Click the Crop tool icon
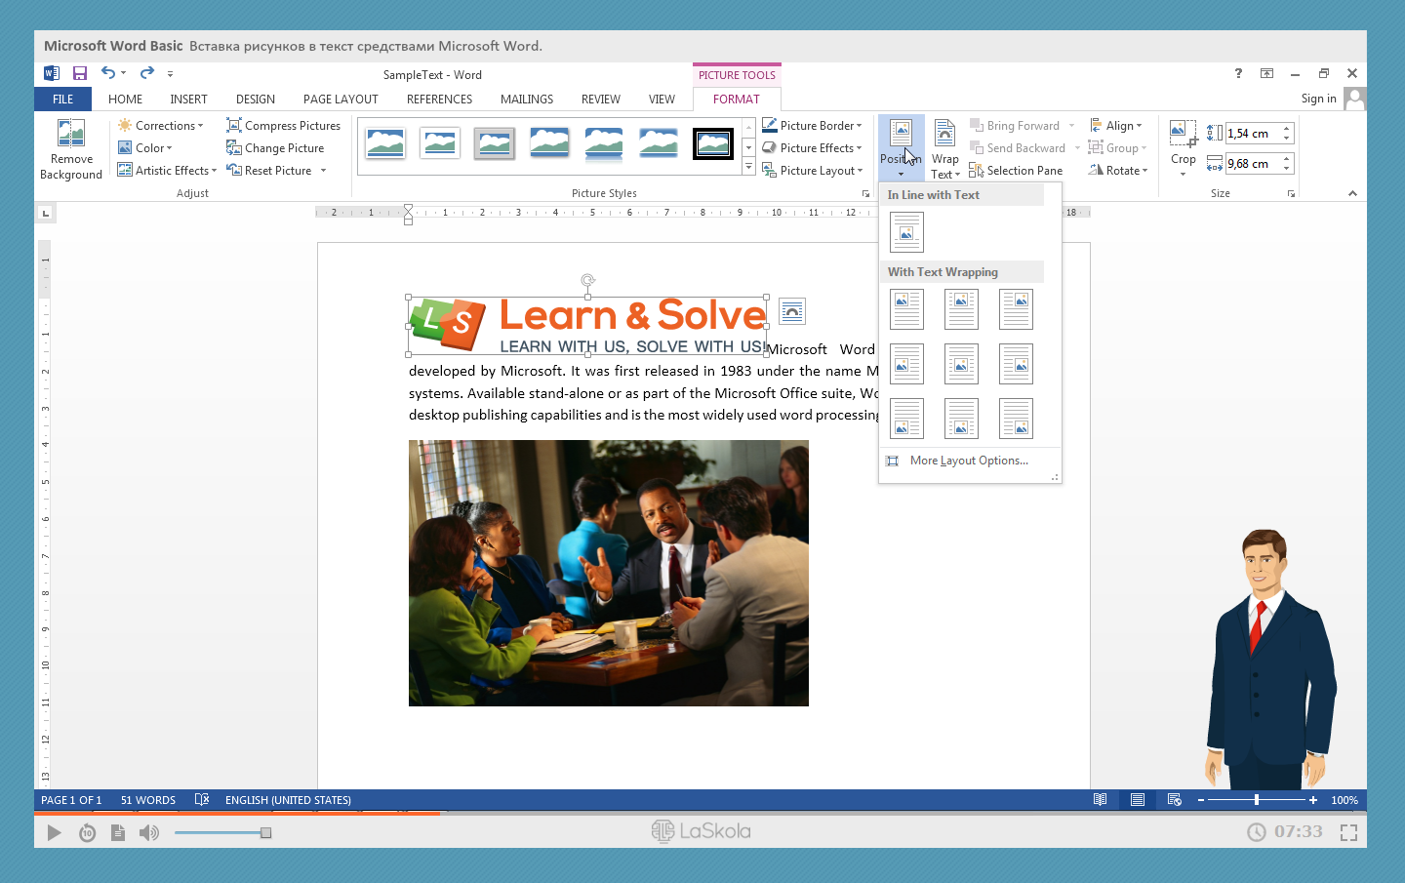 point(1183,134)
